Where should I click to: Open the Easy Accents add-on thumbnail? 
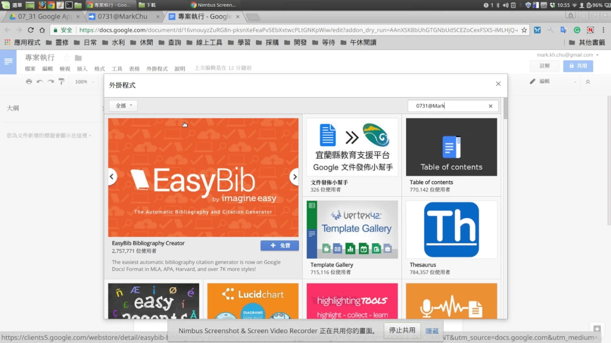click(x=153, y=301)
